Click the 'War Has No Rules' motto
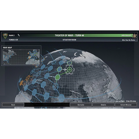Image resolution: width=139 pixels, height=139 pixels. click(129, 40)
